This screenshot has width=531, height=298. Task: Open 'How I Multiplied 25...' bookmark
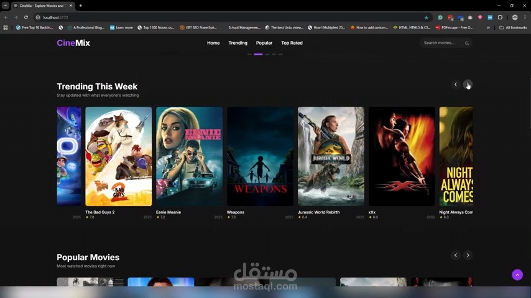tap(326, 28)
